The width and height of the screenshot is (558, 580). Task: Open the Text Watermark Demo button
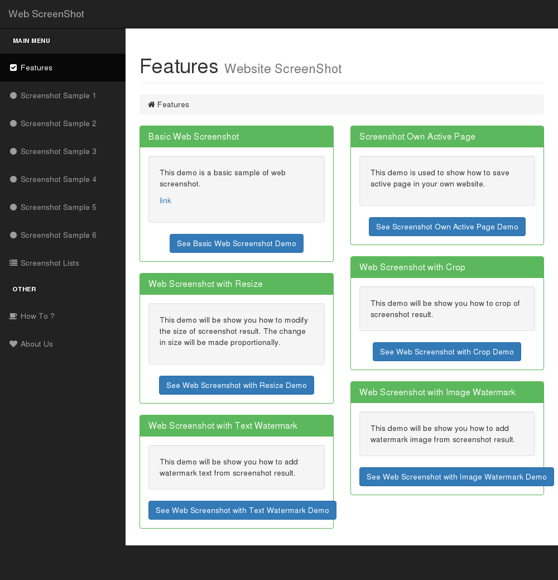[x=242, y=510]
